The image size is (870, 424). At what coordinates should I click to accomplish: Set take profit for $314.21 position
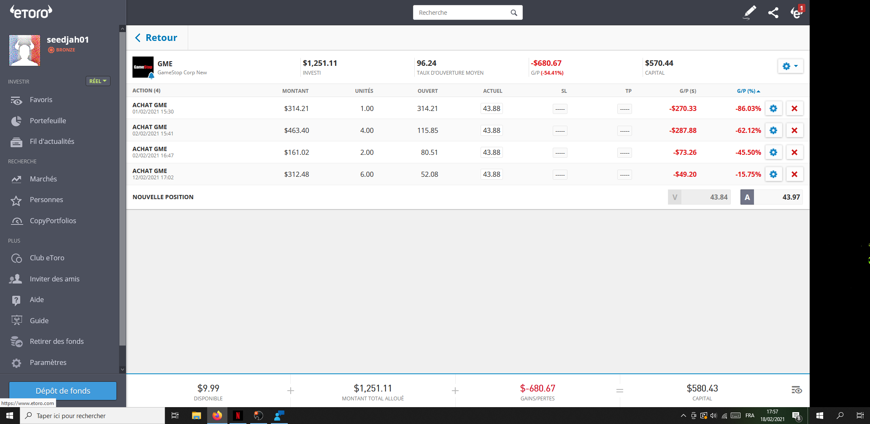pos(624,109)
